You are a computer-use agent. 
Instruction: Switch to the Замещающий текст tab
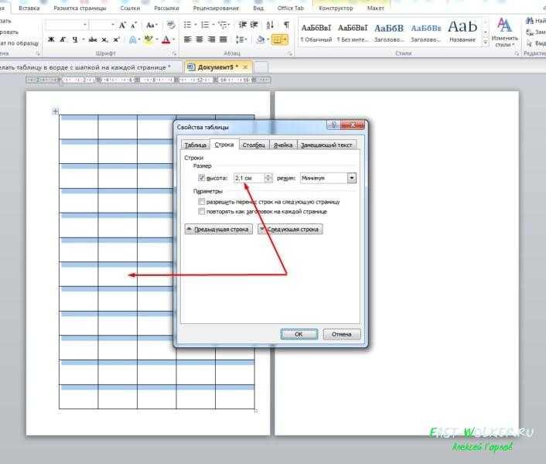pos(326,145)
